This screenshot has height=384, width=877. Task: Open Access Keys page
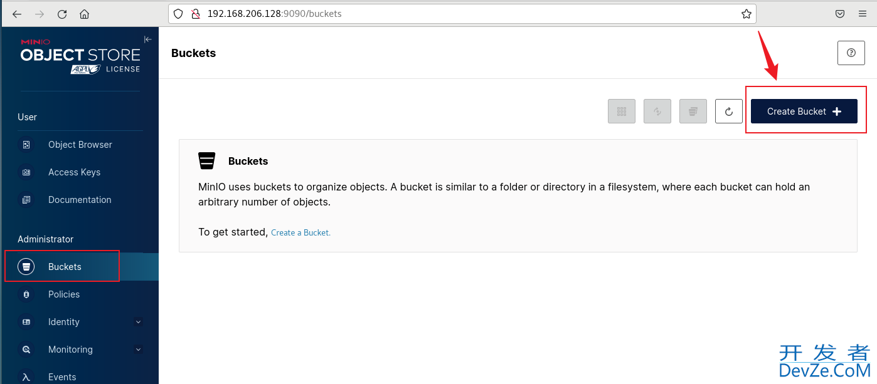[x=74, y=172]
